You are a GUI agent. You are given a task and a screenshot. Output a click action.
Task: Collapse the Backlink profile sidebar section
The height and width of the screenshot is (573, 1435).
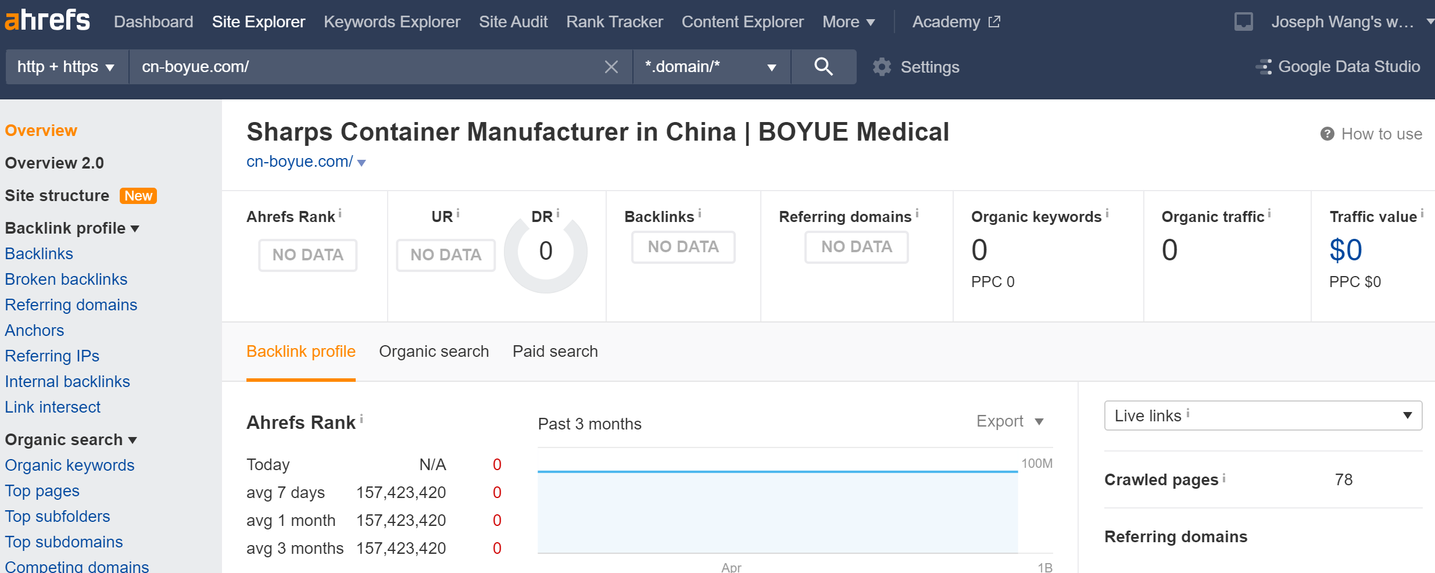pos(72,228)
